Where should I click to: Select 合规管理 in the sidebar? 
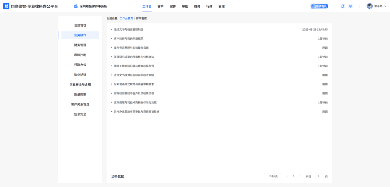tap(80, 25)
